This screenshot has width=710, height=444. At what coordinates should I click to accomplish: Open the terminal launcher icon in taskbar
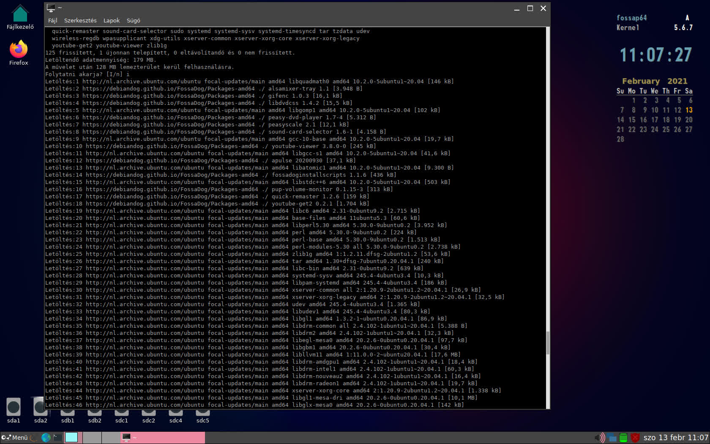[57, 438]
